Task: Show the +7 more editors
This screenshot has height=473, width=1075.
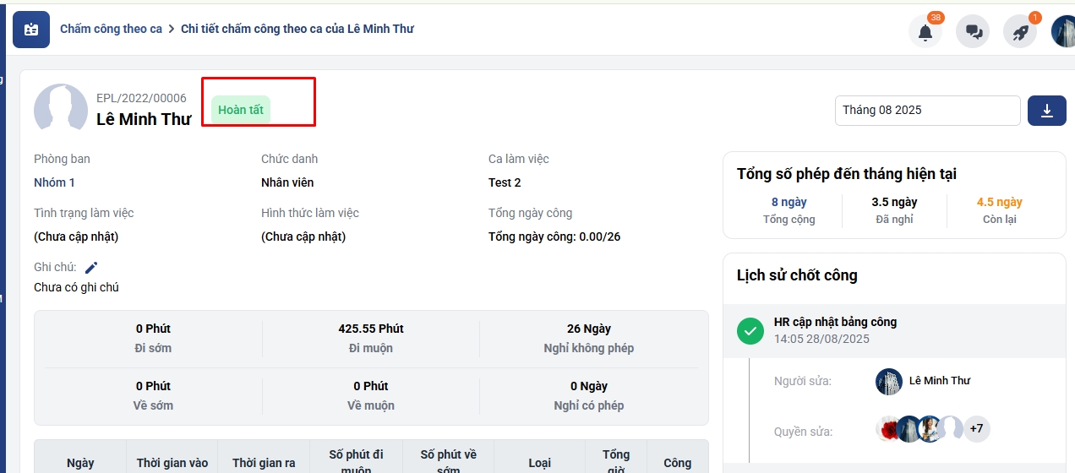Action: [976, 429]
